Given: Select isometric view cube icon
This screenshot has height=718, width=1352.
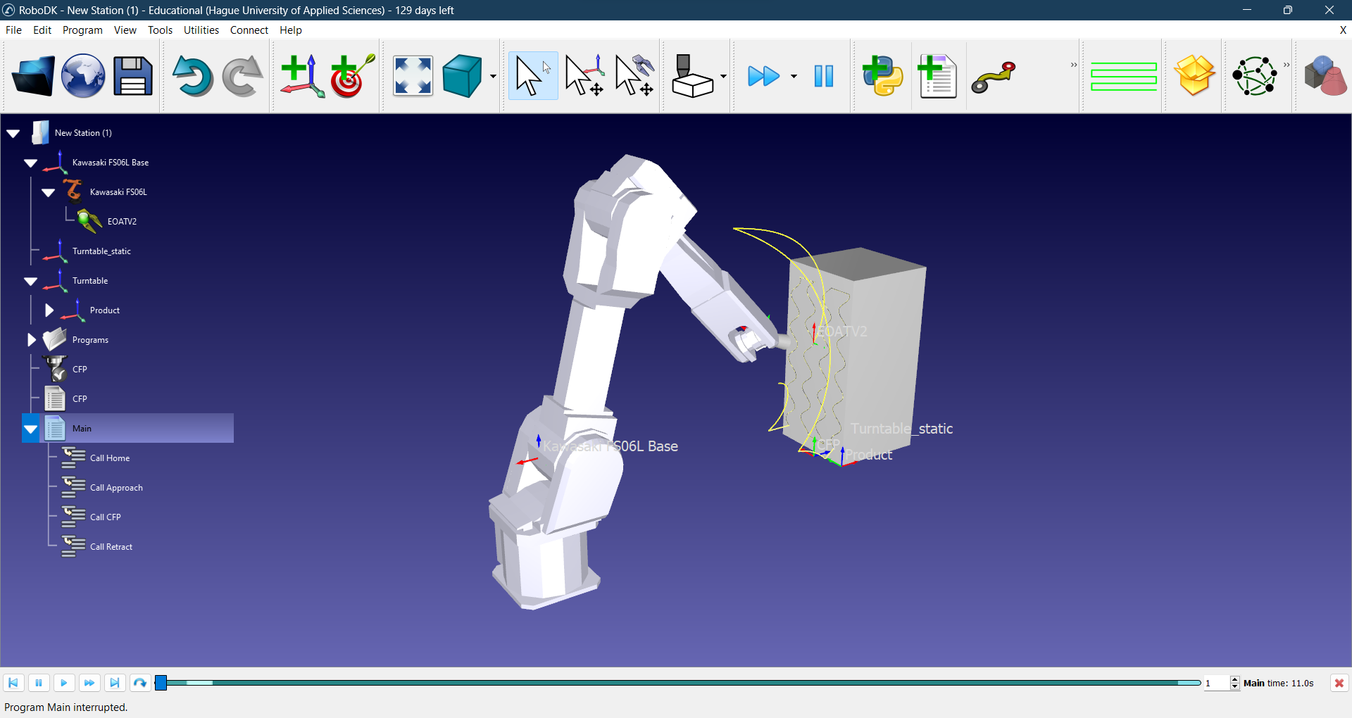Looking at the screenshot, I should pyautogui.click(x=463, y=76).
